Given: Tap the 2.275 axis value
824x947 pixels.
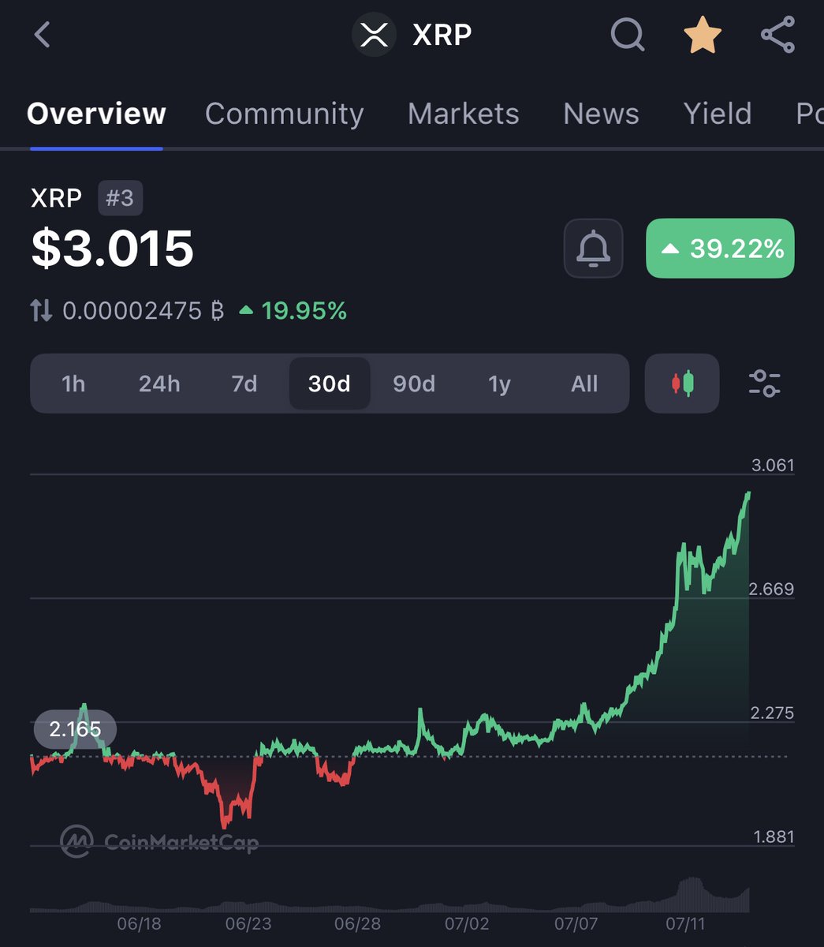Looking at the screenshot, I should coord(773,713).
